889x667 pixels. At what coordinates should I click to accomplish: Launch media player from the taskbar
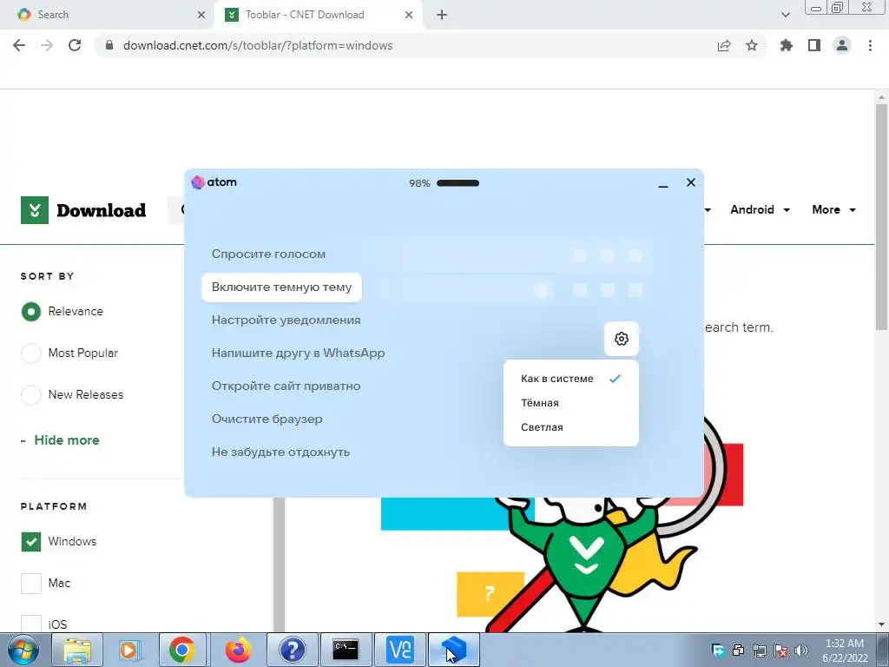point(130,650)
